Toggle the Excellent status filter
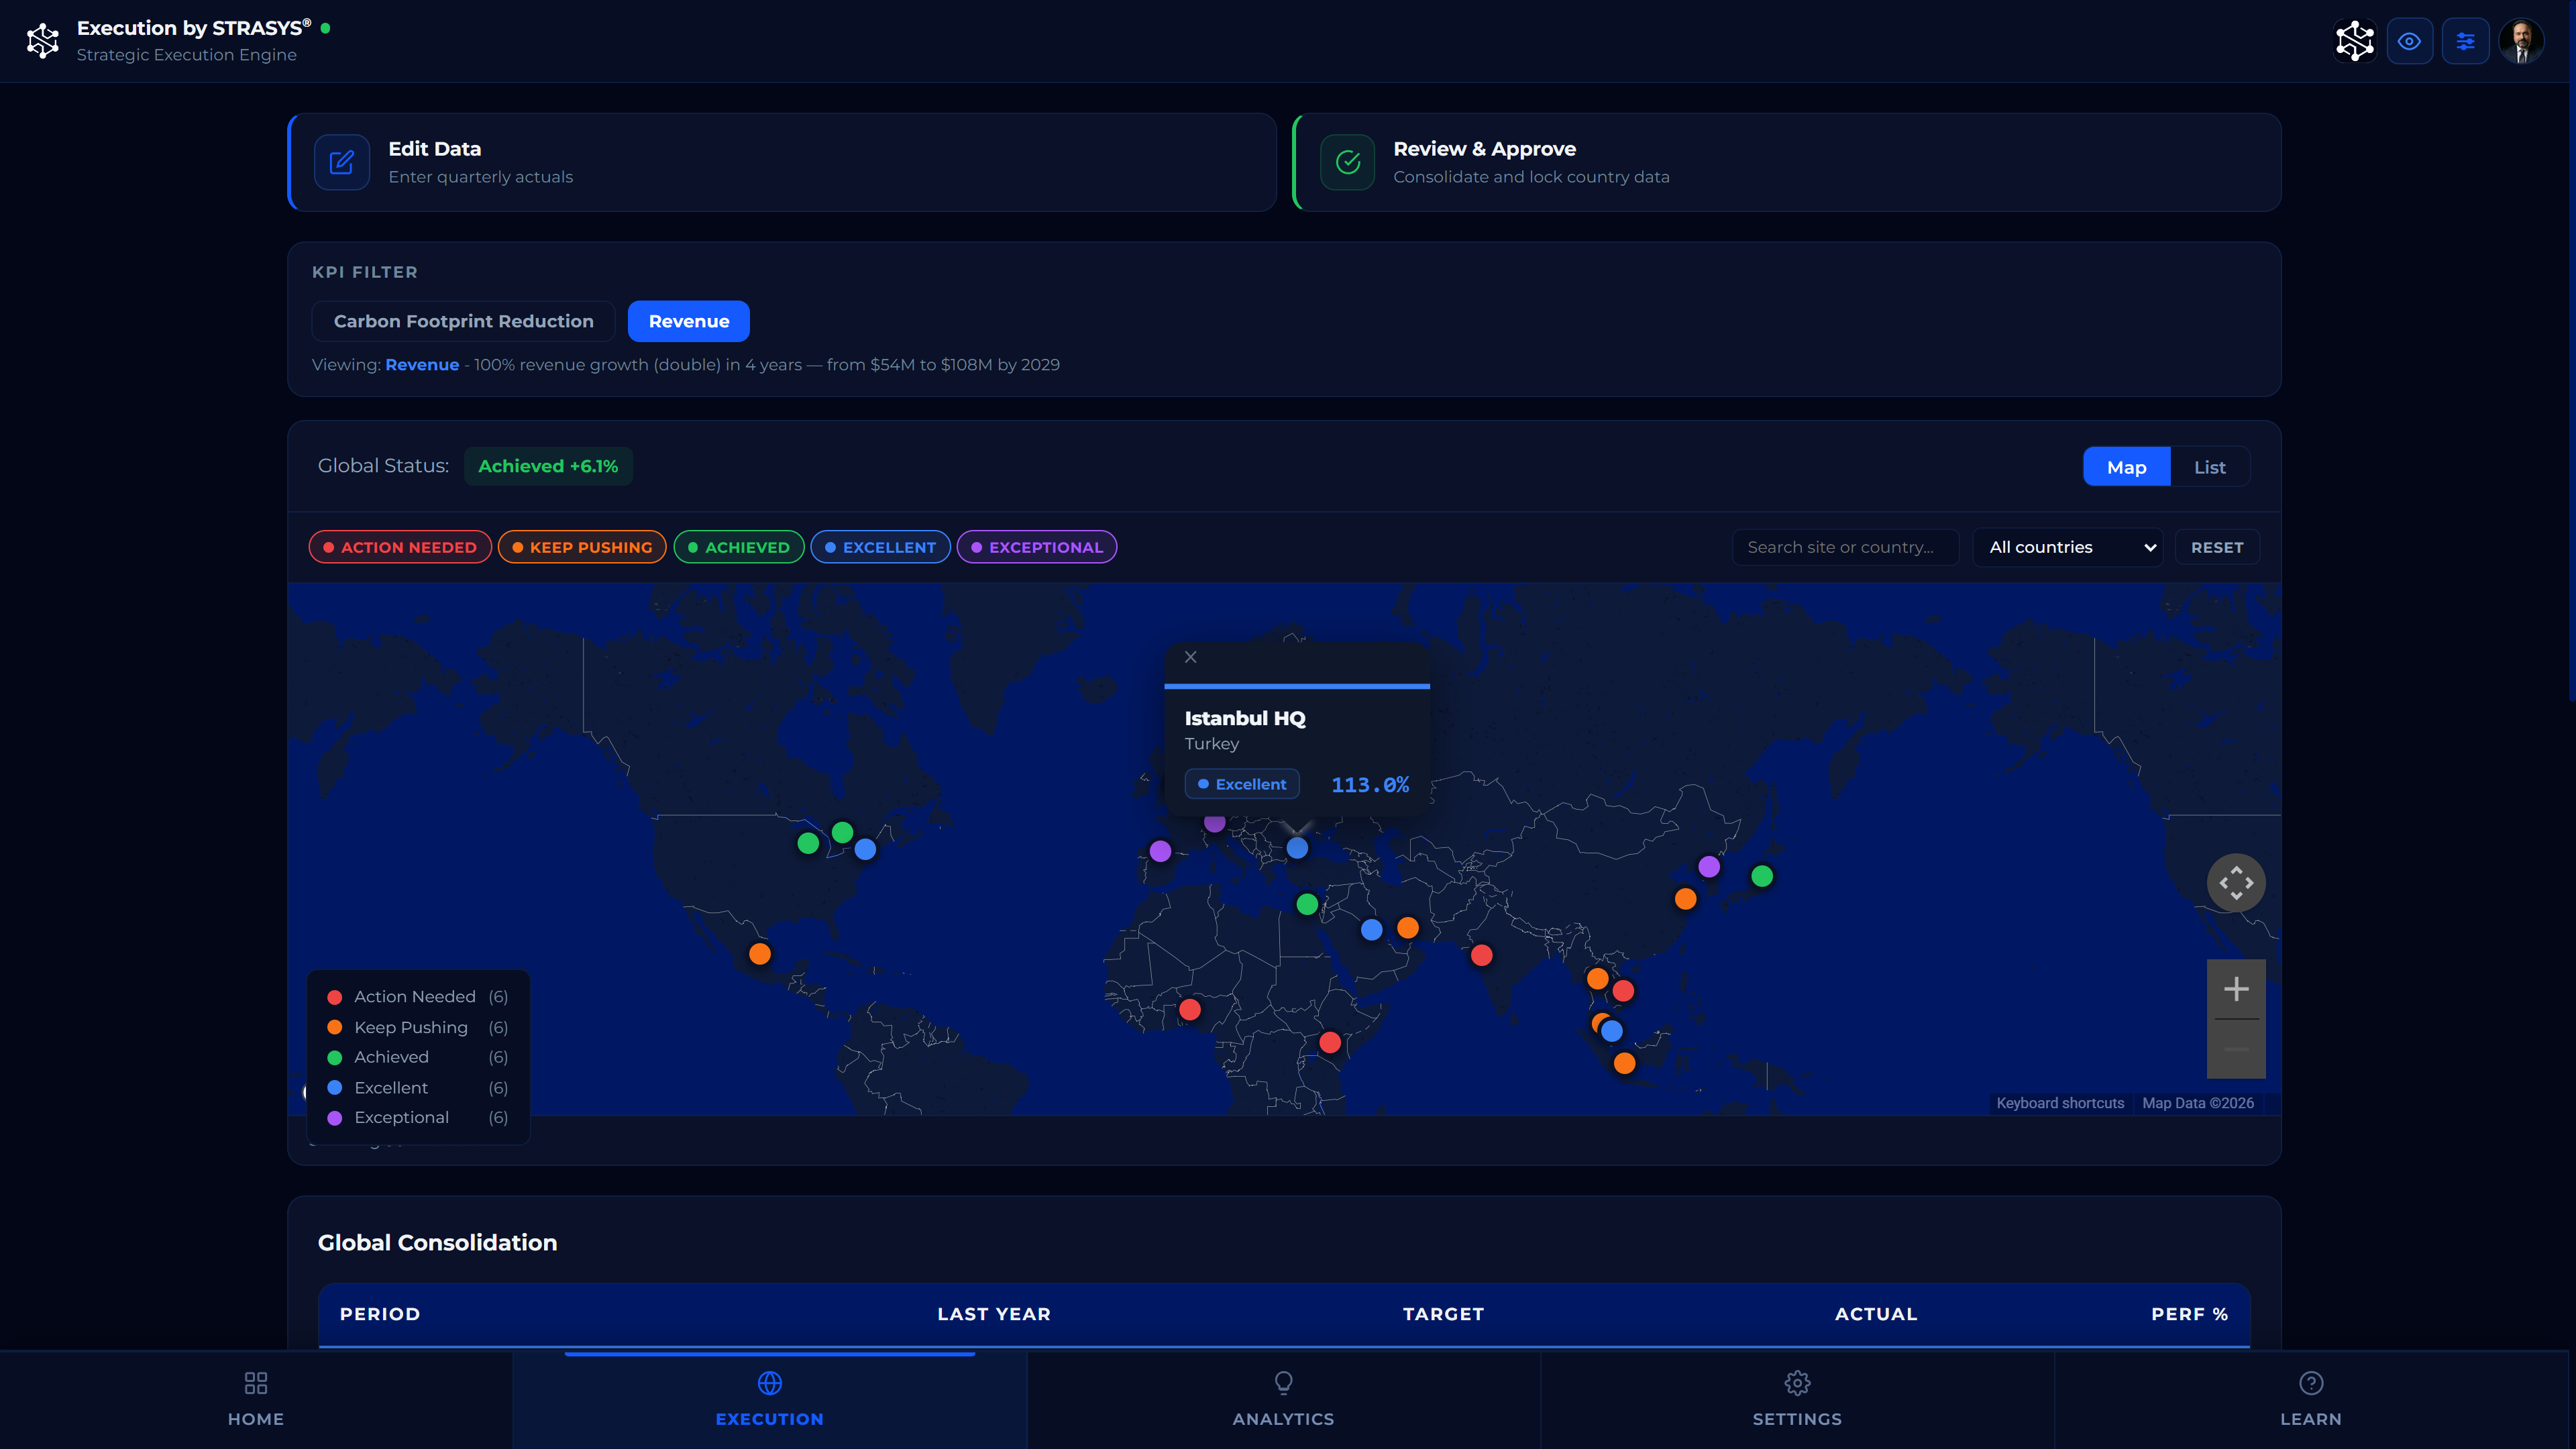This screenshot has height=1449, width=2576. (880, 547)
